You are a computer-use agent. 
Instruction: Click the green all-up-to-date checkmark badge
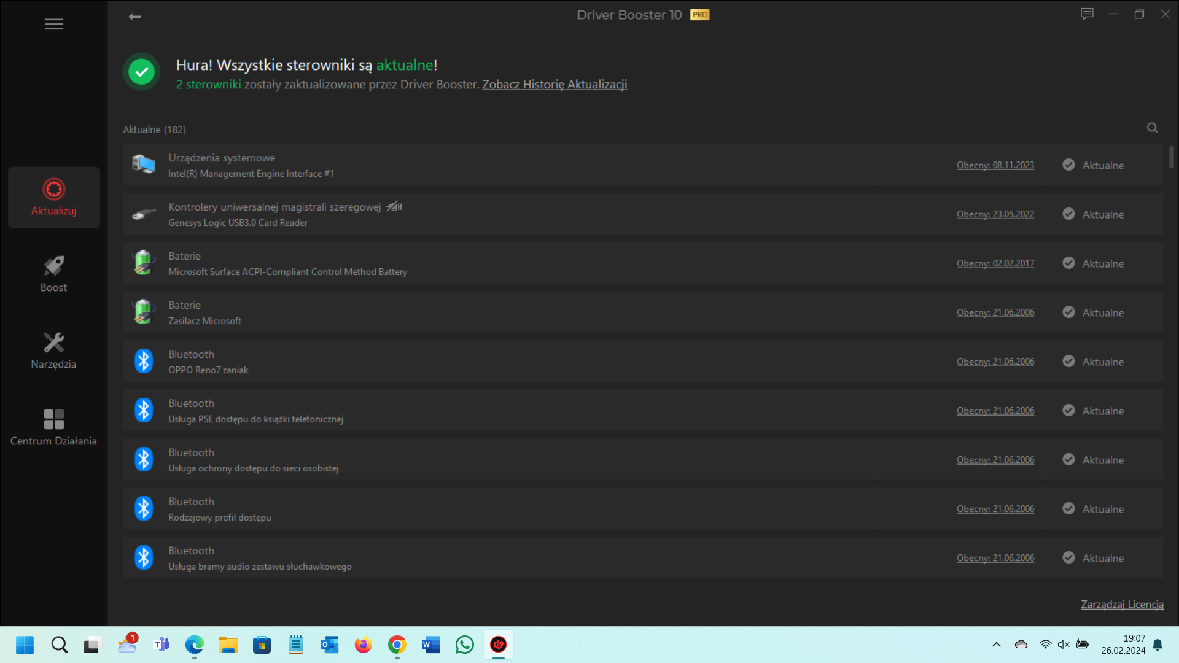pos(141,72)
